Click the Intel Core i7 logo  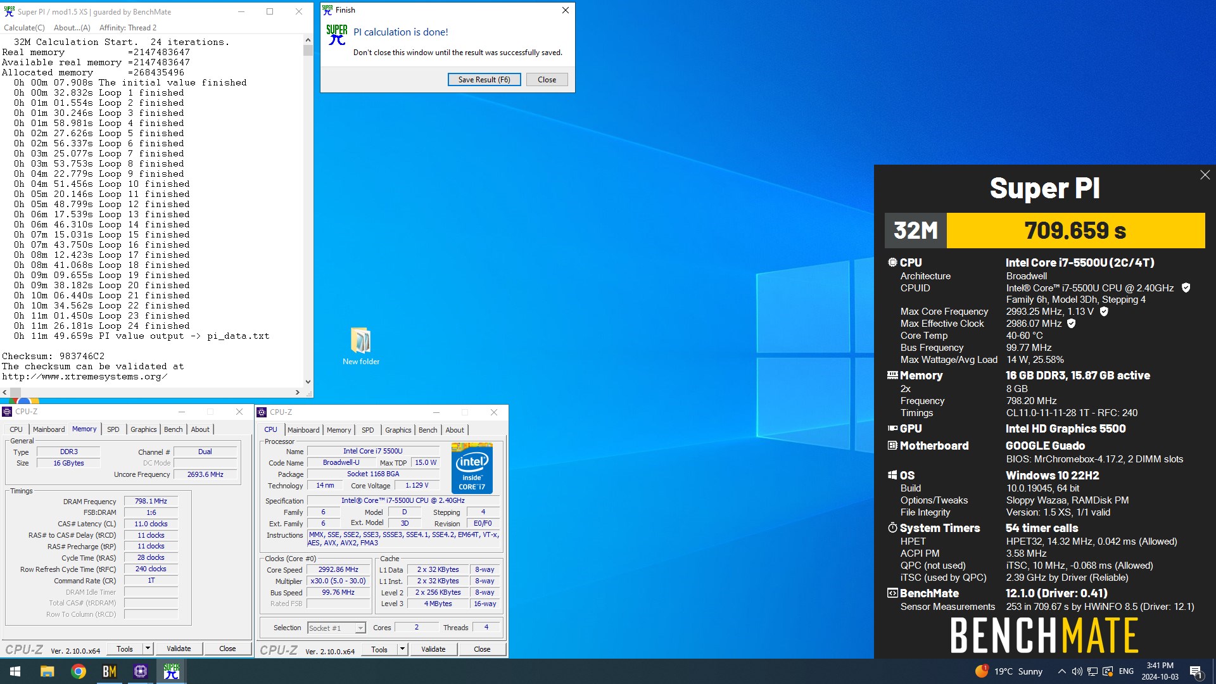[x=472, y=468]
